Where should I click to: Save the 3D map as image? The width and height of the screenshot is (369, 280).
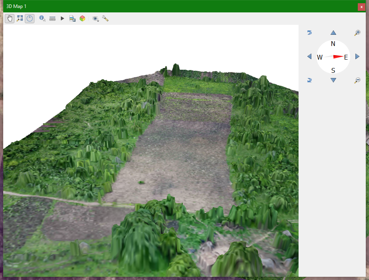pyautogui.click(x=72, y=18)
